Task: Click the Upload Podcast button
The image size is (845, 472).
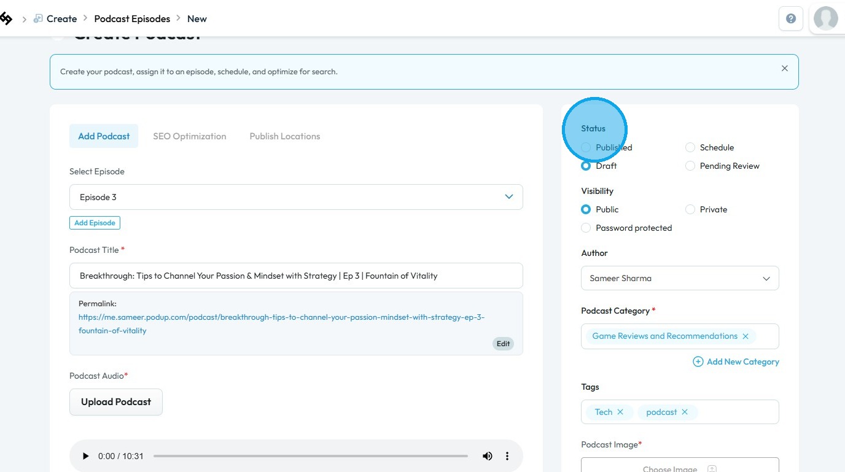Action: [x=116, y=402]
